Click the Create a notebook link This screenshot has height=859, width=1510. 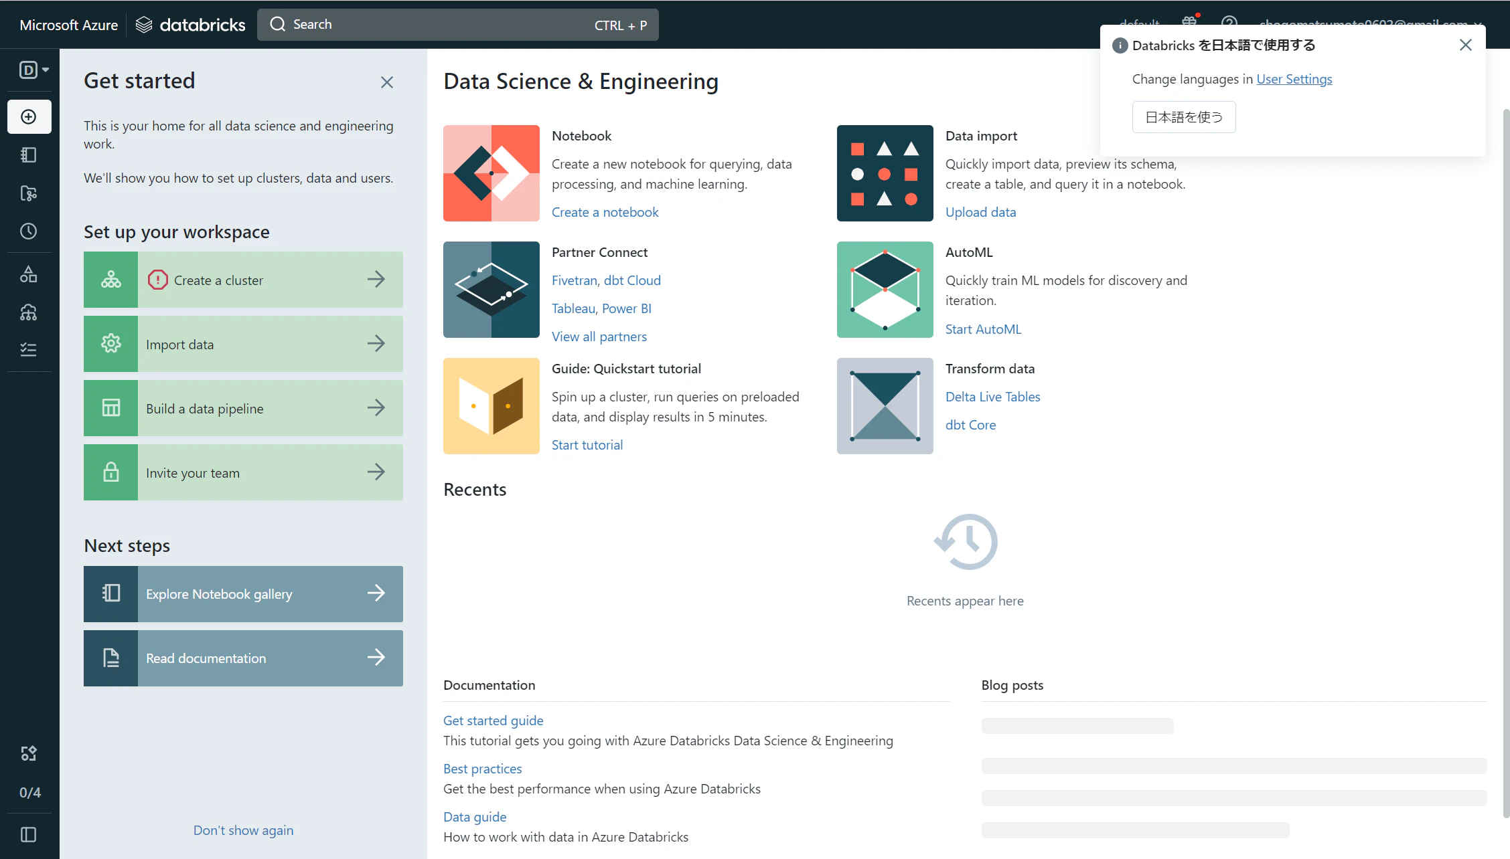pyautogui.click(x=605, y=212)
